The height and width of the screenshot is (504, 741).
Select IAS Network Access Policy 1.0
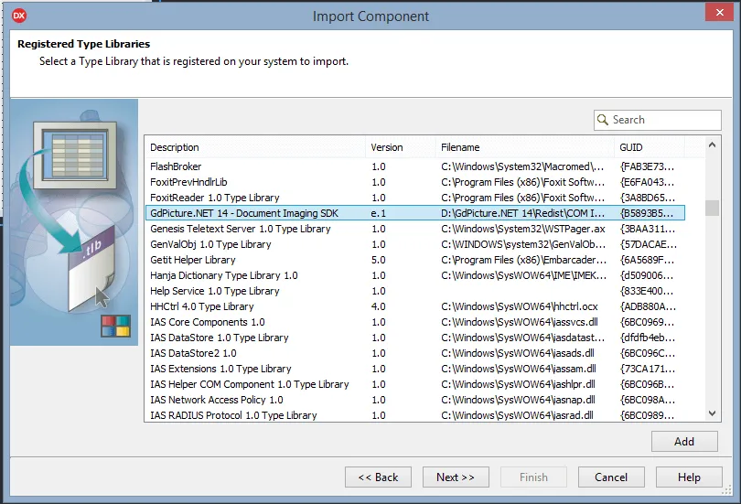coord(415,400)
